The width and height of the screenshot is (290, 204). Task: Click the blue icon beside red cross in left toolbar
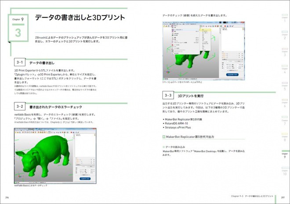coord(74,132)
